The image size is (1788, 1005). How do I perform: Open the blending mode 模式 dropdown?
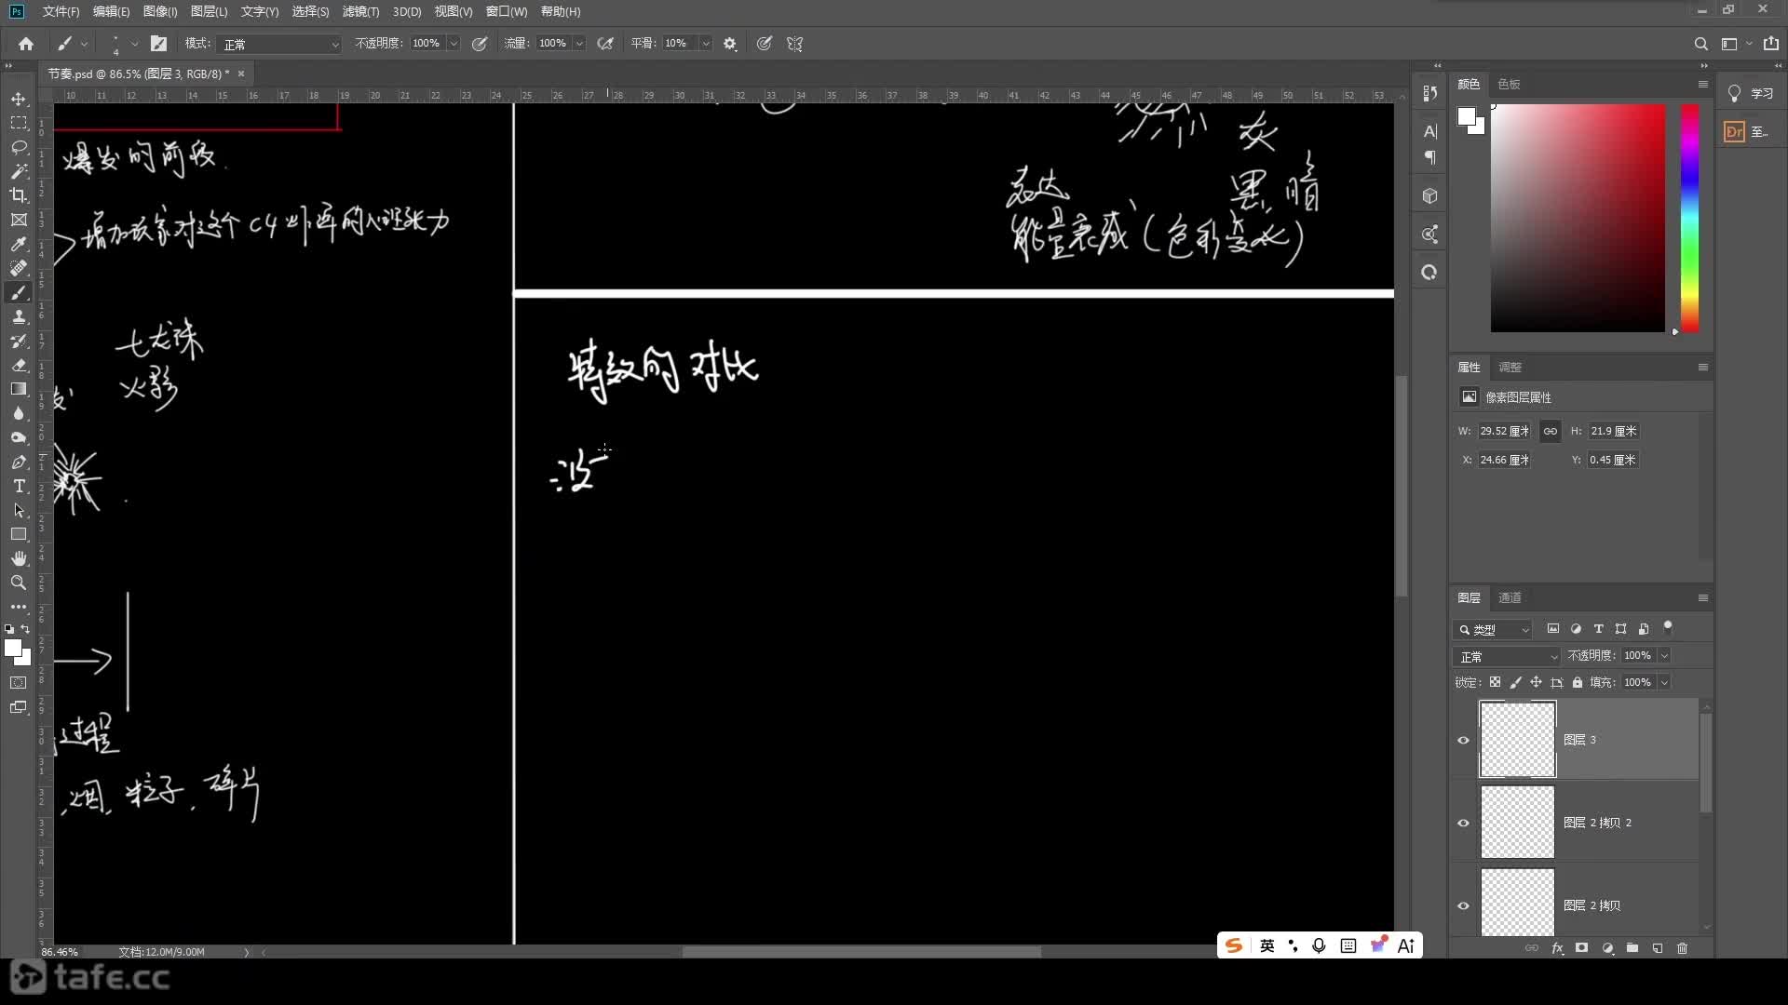(x=279, y=44)
